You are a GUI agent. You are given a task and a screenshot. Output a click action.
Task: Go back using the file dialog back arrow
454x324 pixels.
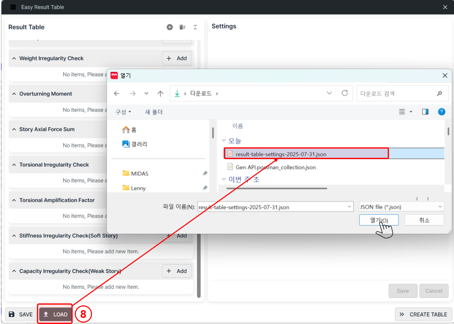point(117,93)
